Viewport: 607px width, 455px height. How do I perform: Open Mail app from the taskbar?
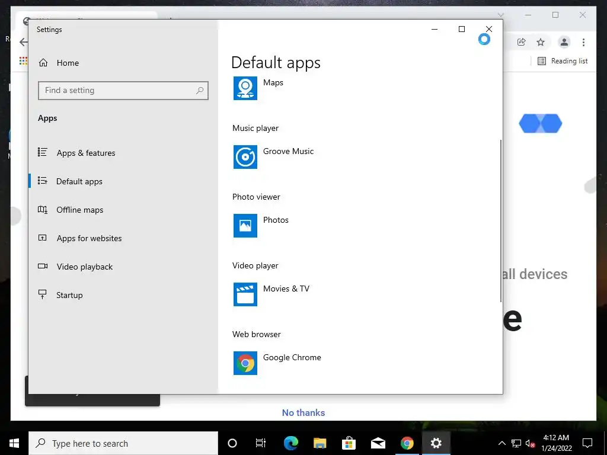pyautogui.click(x=378, y=443)
